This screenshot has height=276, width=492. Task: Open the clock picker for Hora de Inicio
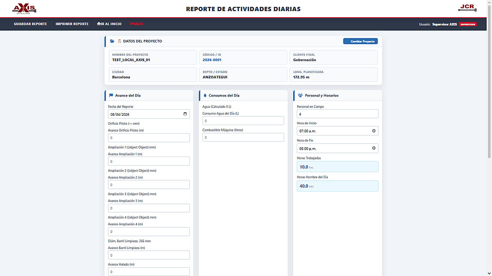[x=374, y=131]
